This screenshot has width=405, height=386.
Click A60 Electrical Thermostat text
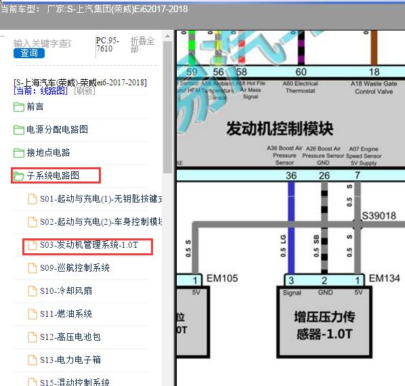(301, 87)
